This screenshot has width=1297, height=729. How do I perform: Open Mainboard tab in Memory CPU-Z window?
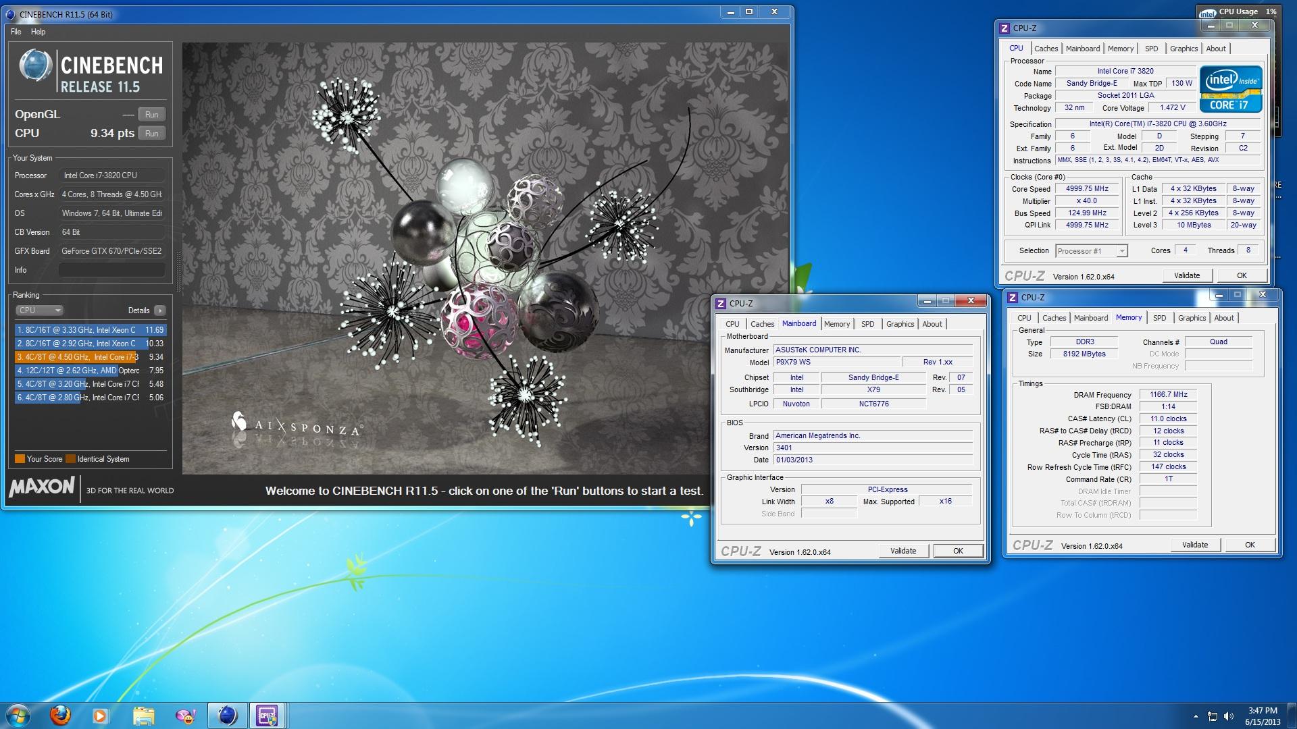pyautogui.click(x=1090, y=318)
